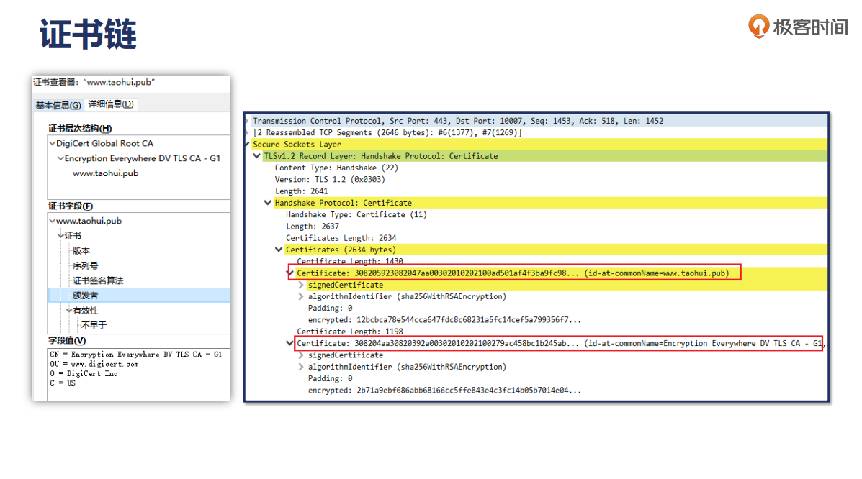Select encrypted: 2b71a9ebf686abb68166 line
Image resolution: width=862 pixels, height=479 pixels.
(444, 390)
